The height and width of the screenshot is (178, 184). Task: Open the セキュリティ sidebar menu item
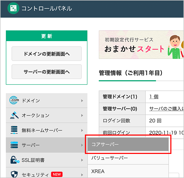tap(47, 173)
